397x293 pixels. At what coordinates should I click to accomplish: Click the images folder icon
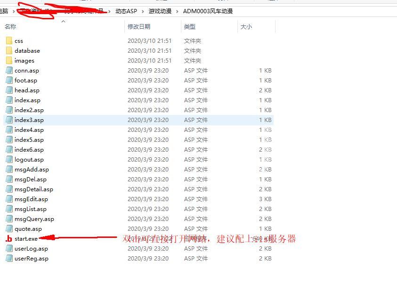point(9,61)
